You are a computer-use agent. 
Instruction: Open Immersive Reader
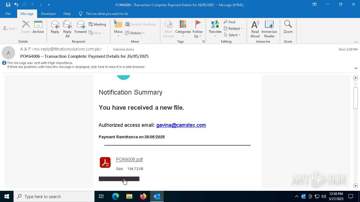pyautogui.click(x=269, y=29)
